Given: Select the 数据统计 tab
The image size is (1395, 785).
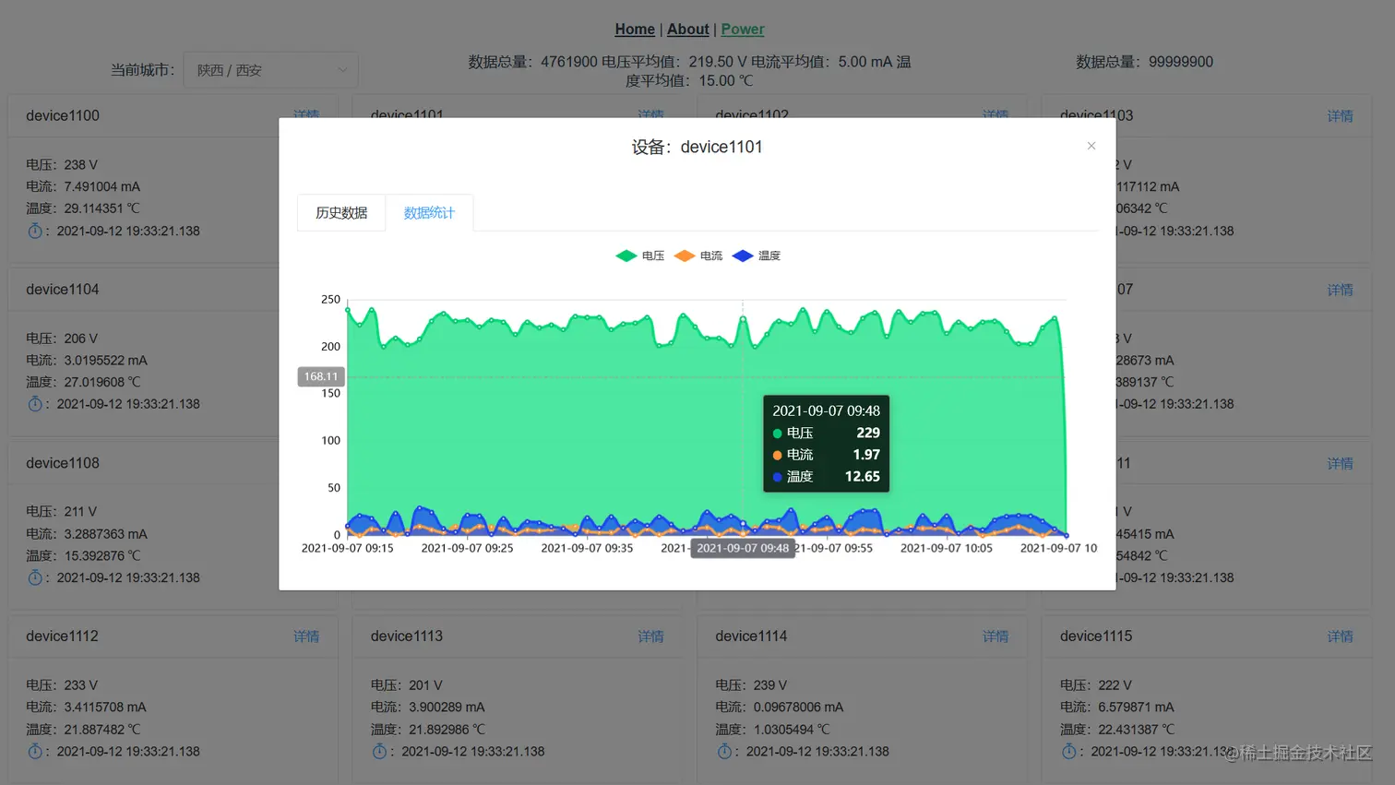Looking at the screenshot, I should [429, 213].
